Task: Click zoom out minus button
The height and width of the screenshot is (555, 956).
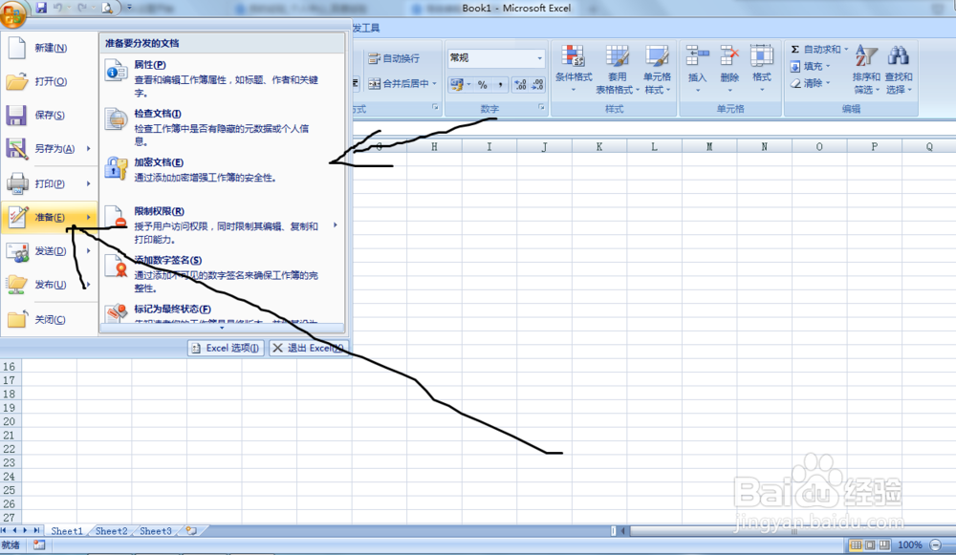Action: pos(935,545)
